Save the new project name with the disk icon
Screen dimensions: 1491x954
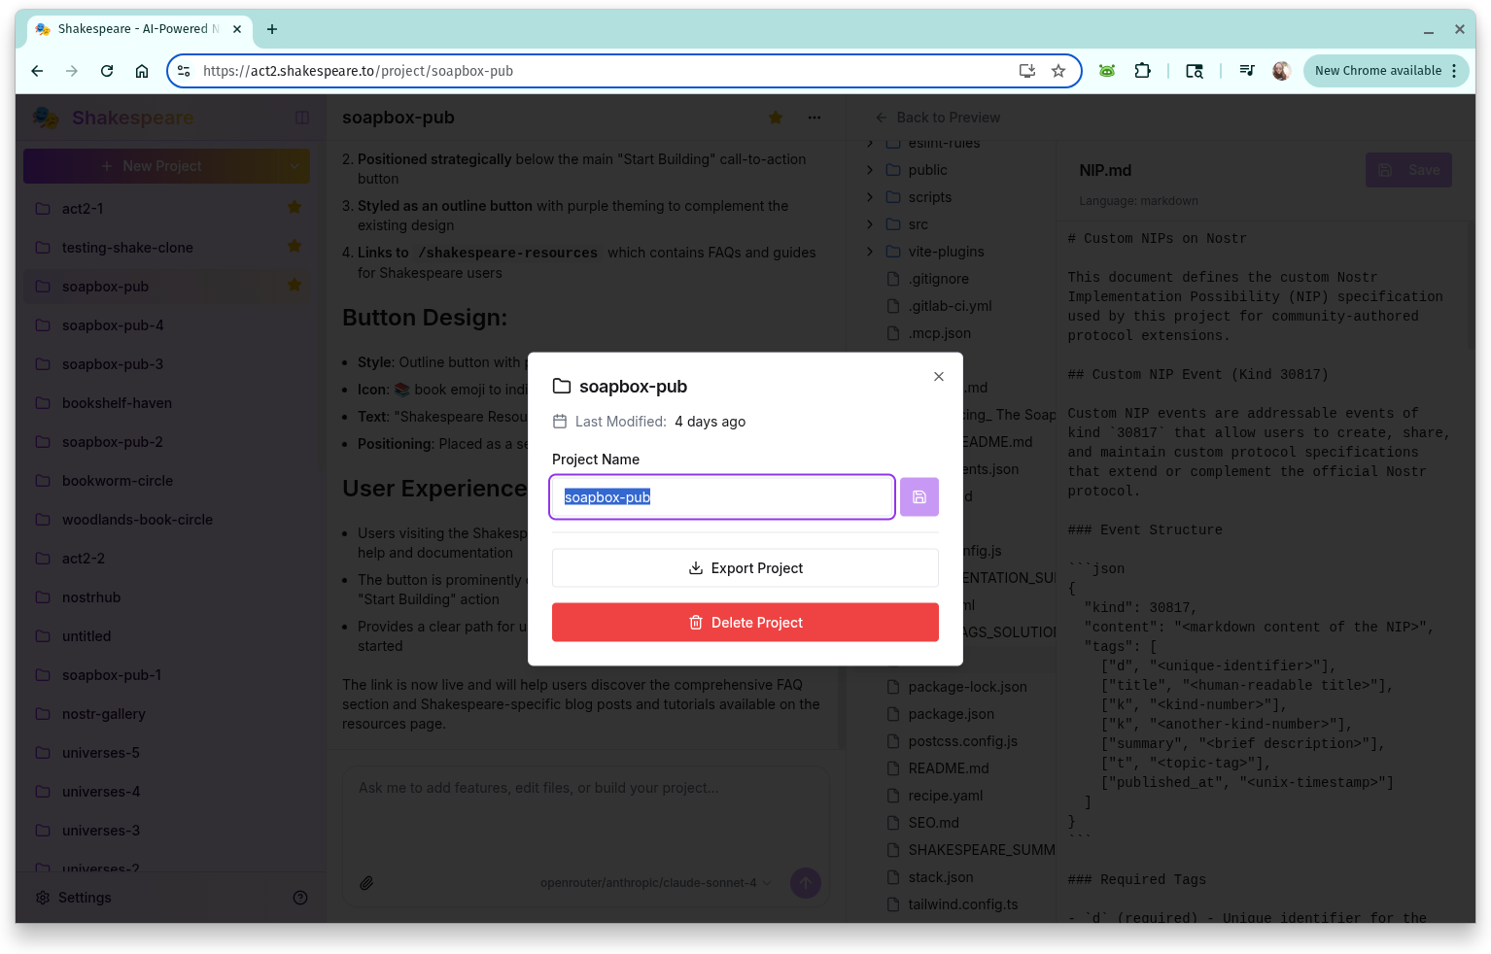(x=919, y=496)
